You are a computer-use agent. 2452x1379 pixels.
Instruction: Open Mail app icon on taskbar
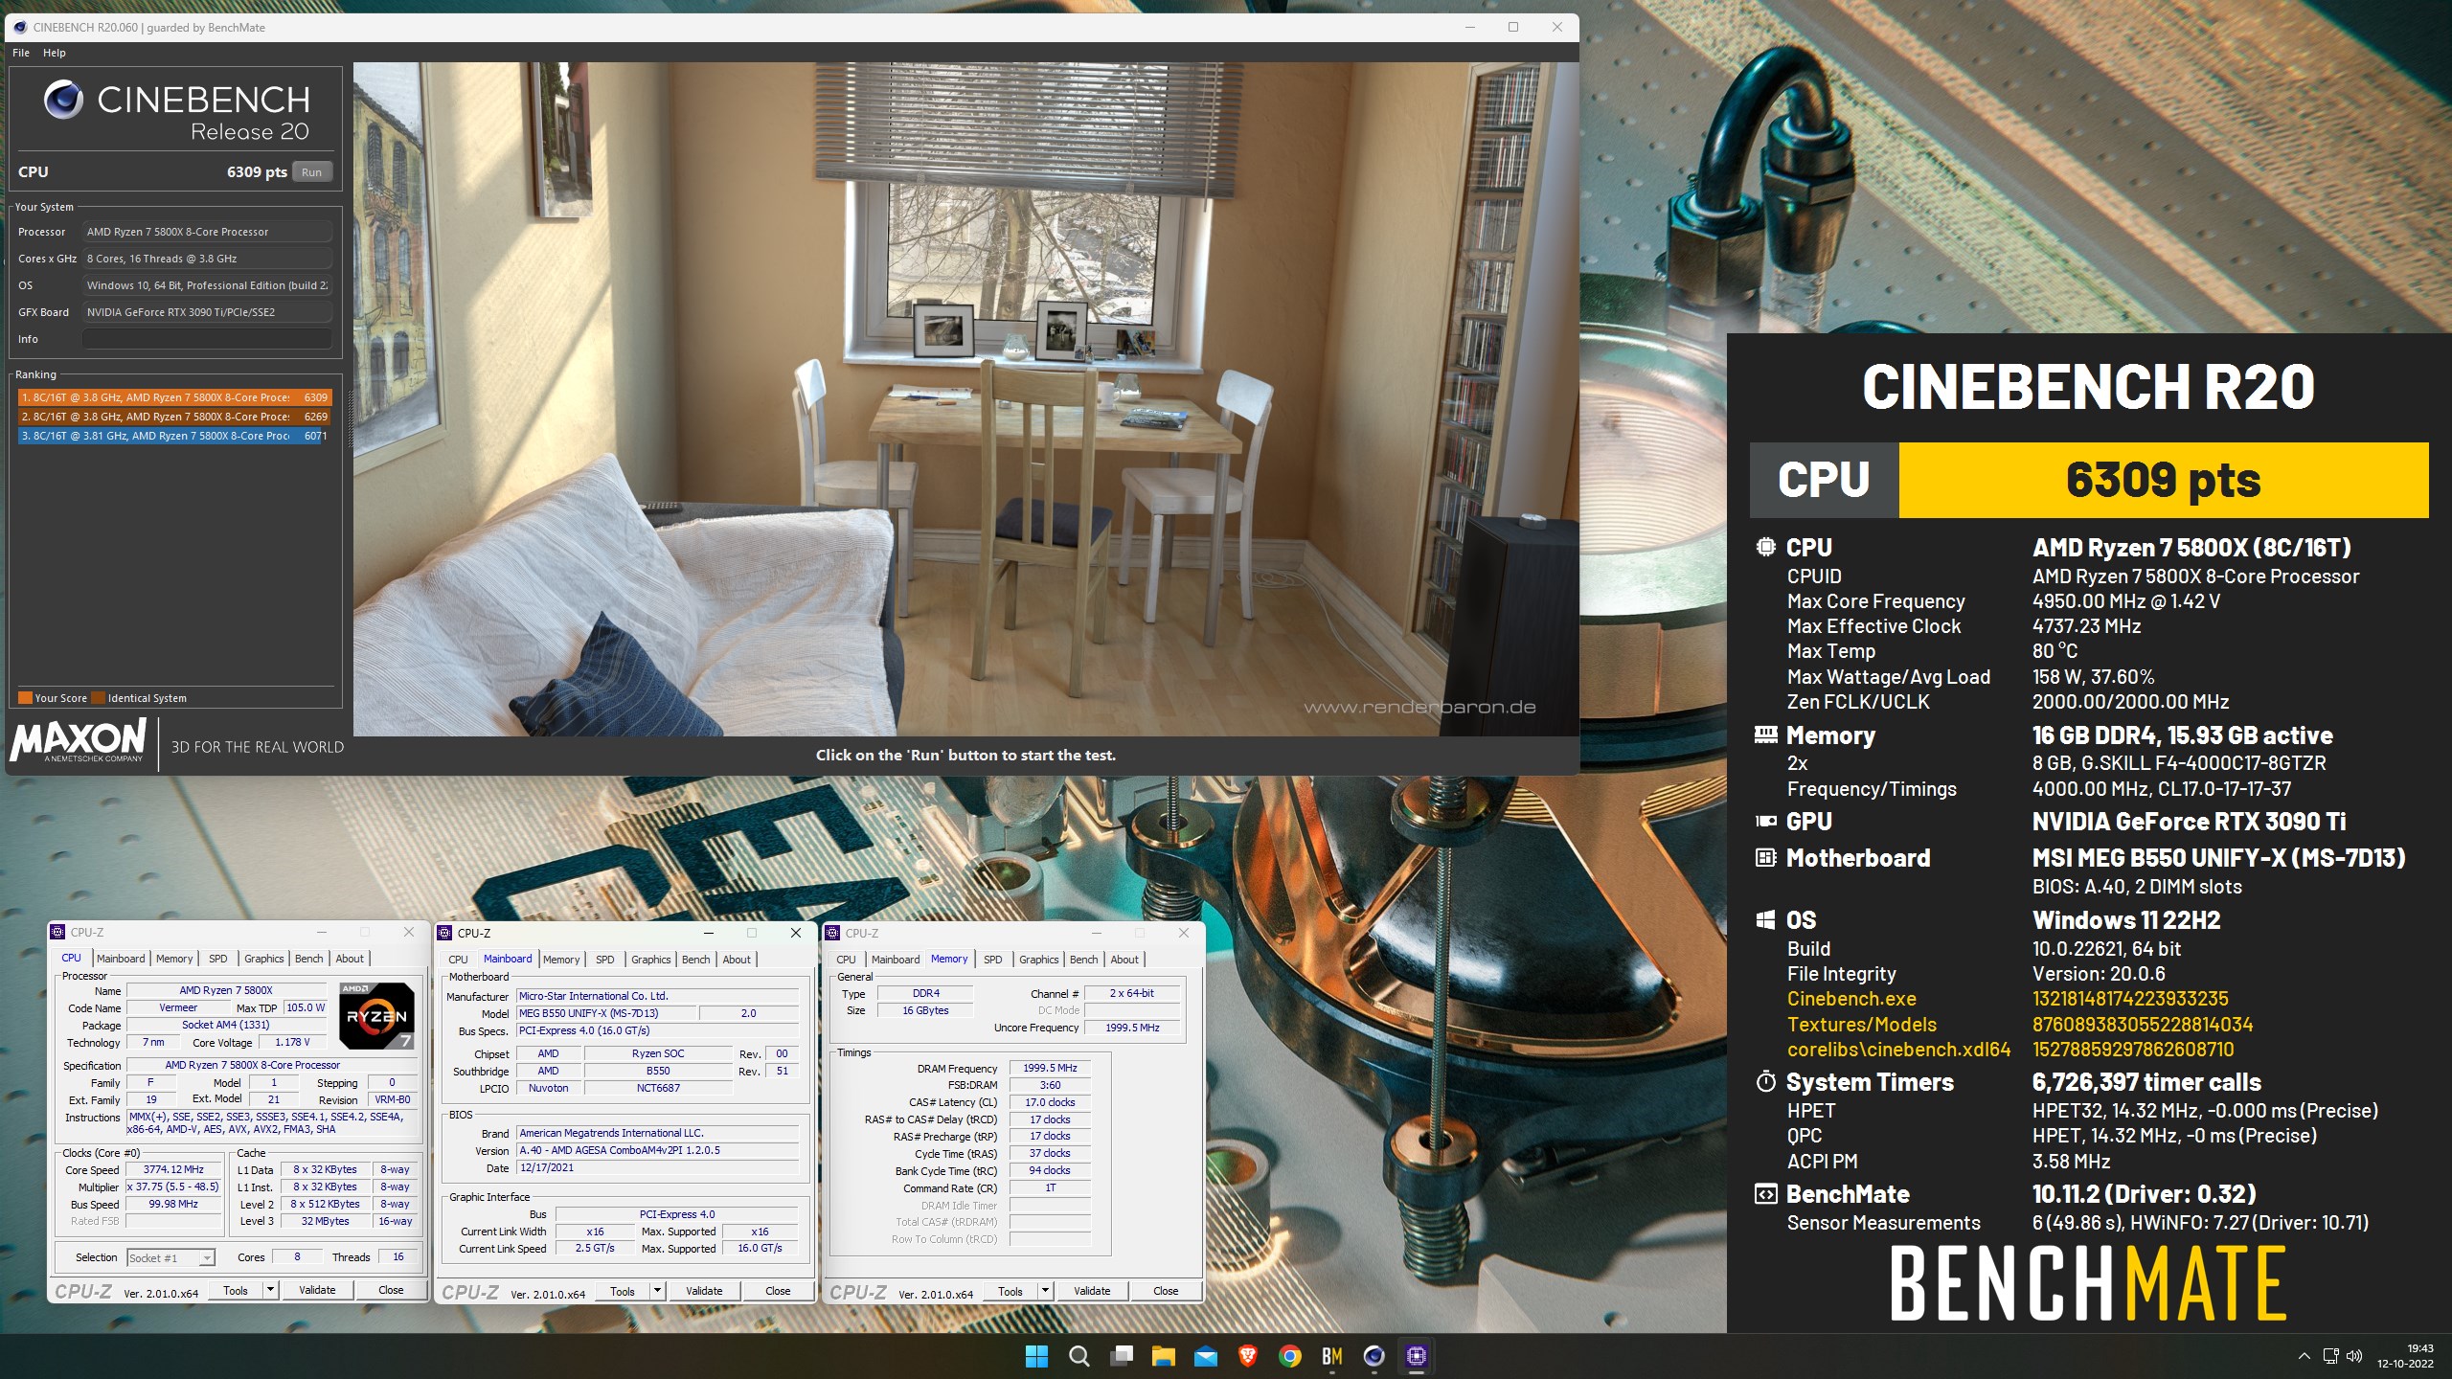[1205, 1356]
